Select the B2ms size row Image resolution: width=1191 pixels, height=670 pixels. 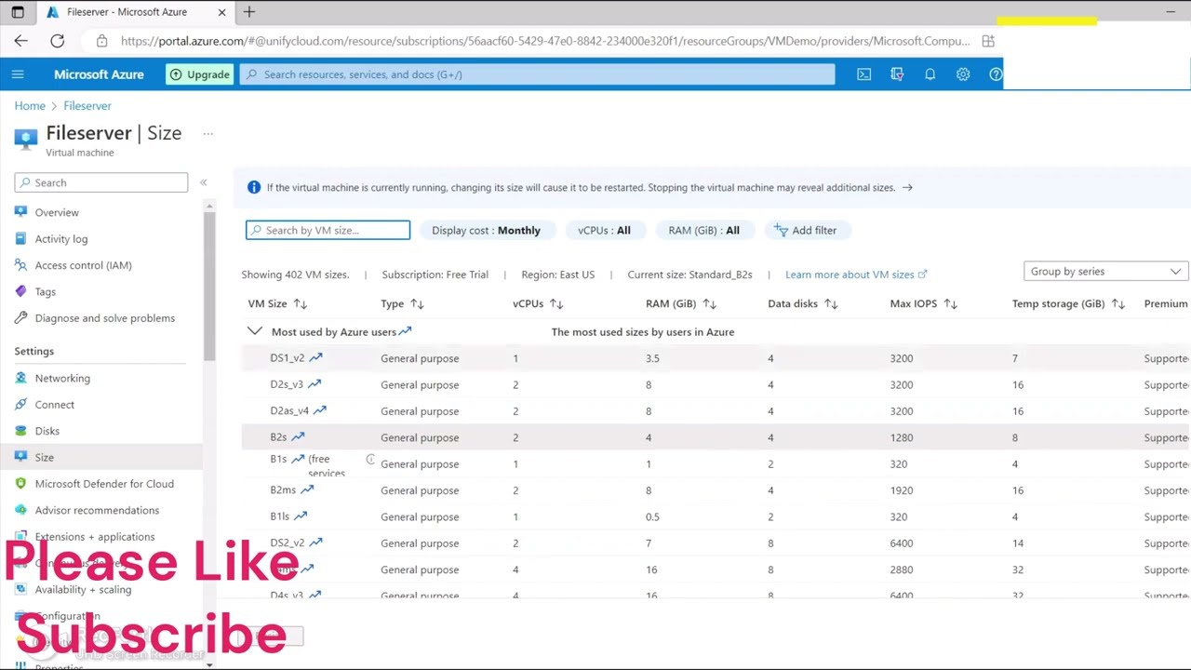[x=716, y=490]
